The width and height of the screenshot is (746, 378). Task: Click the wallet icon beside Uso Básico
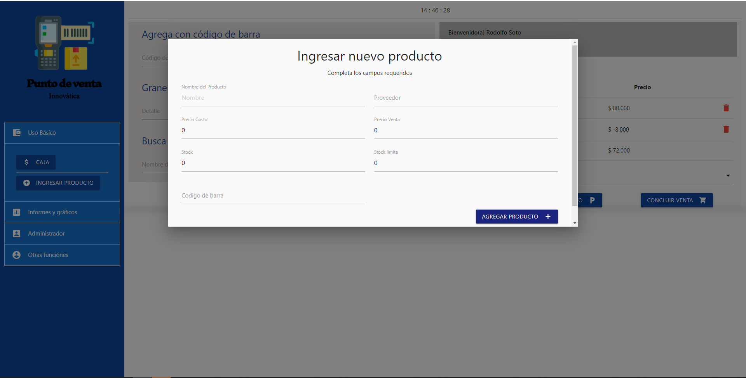(x=17, y=133)
